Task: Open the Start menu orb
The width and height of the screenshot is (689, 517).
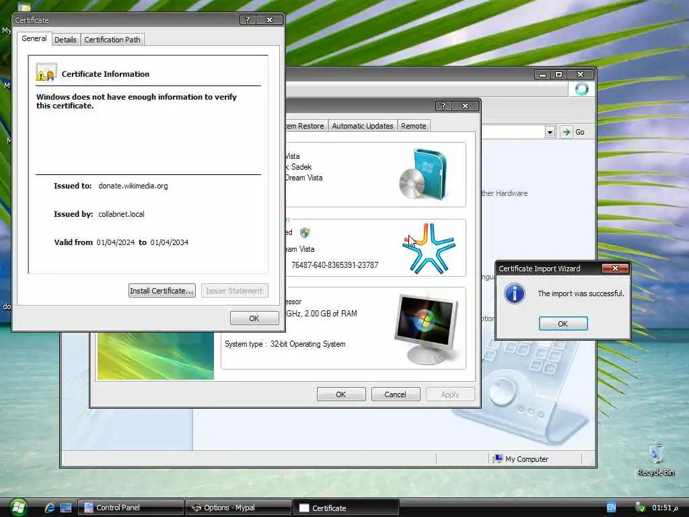Action: 18,508
